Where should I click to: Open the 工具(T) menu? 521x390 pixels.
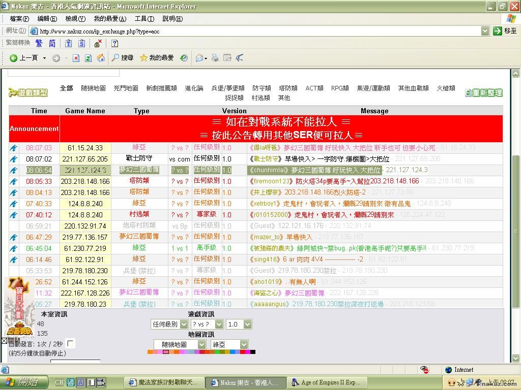pos(144,19)
